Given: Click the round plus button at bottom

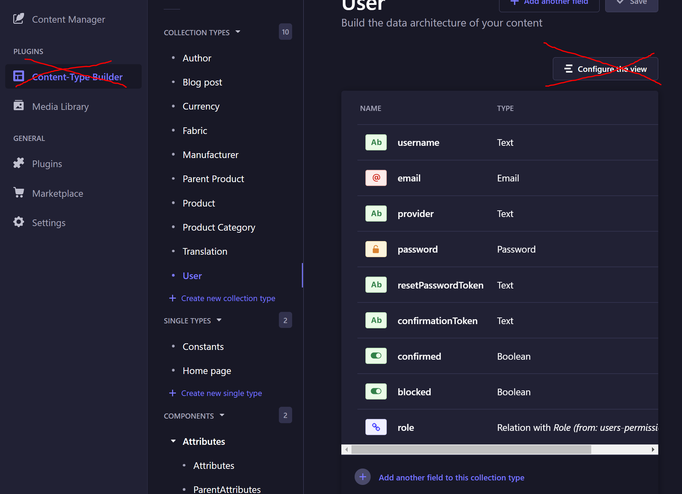Looking at the screenshot, I should tap(363, 477).
